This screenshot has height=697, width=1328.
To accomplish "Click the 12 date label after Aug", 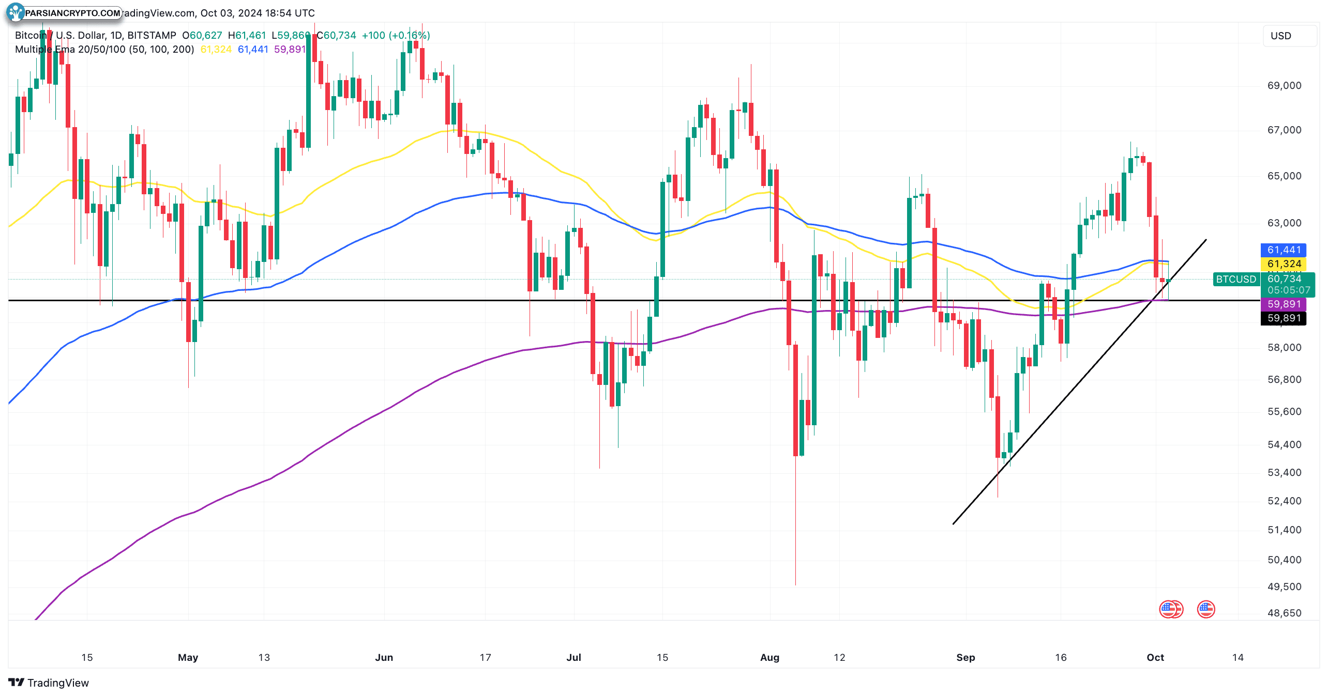I will pyautogui.click(x=839, y=657).
